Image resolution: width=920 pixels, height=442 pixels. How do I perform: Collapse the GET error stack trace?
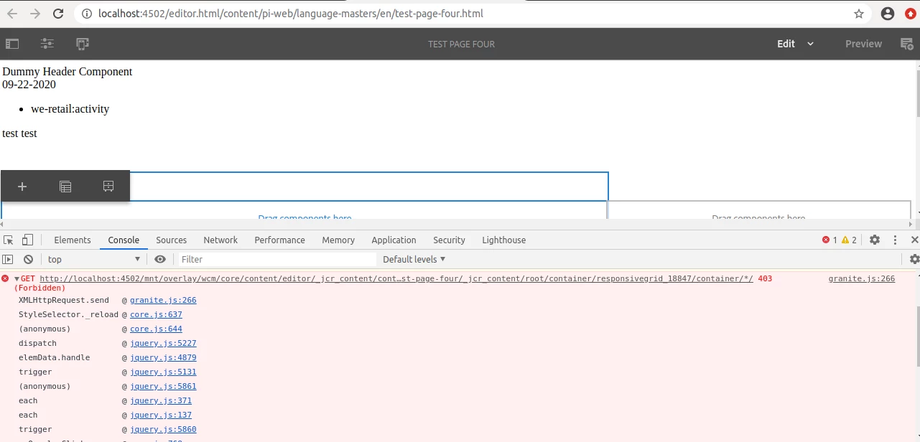(x=17, y=278)
